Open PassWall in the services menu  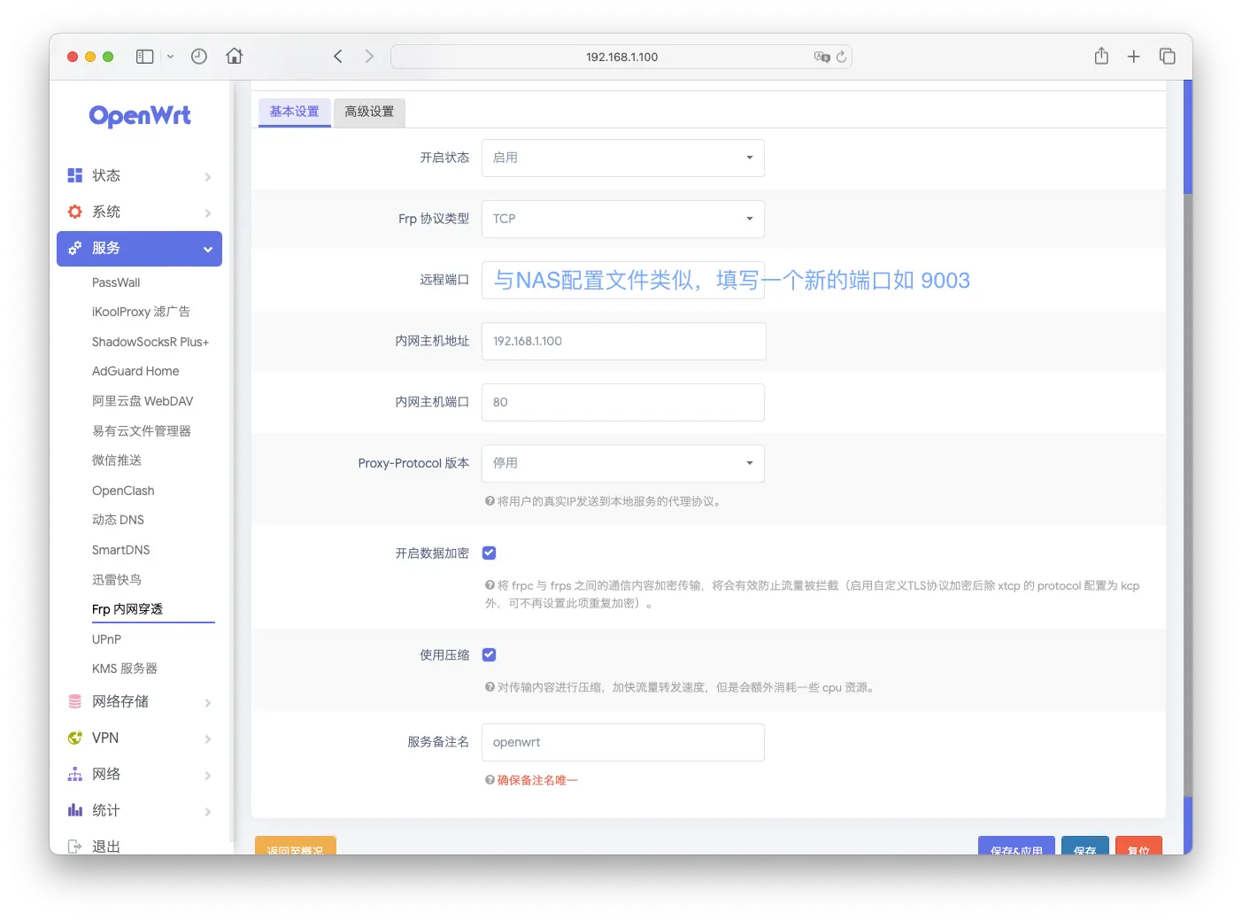pos(116,282)
